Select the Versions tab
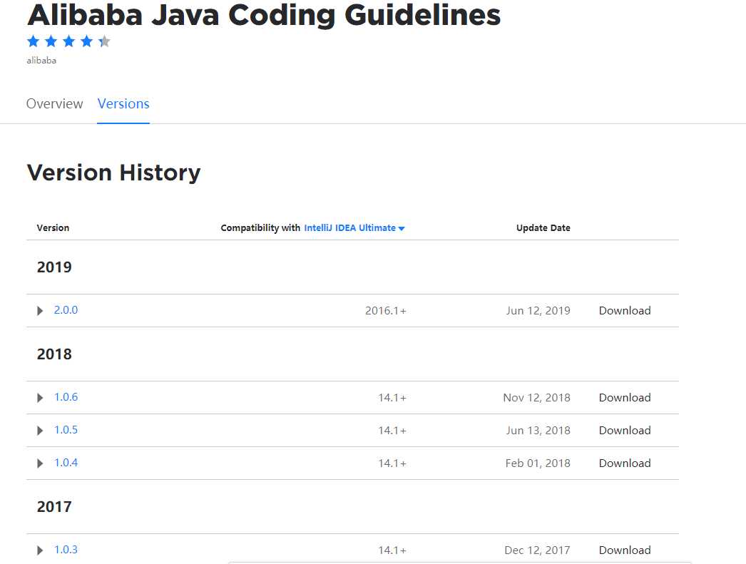The width and height of the screenshot is (746, 564). (x=123, y=103)
